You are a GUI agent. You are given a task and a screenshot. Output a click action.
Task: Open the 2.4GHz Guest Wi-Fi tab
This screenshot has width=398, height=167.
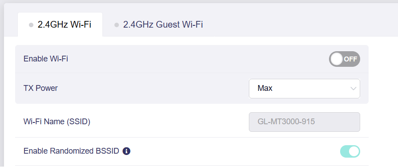click(158, 24)
